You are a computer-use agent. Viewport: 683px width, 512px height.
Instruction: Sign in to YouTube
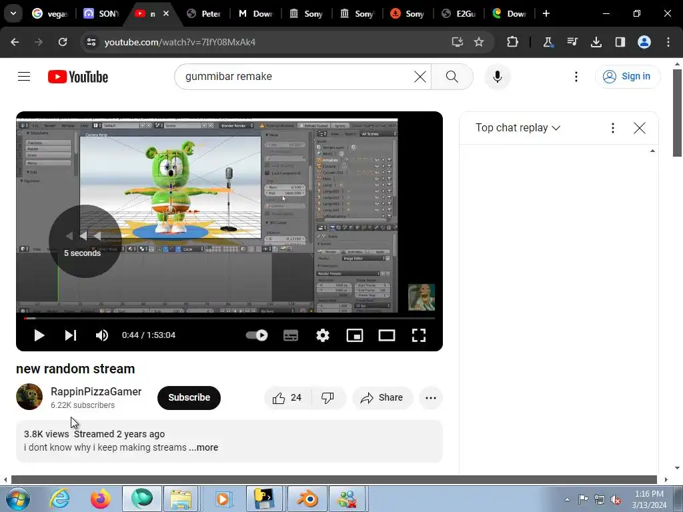(x=628, y=77)
